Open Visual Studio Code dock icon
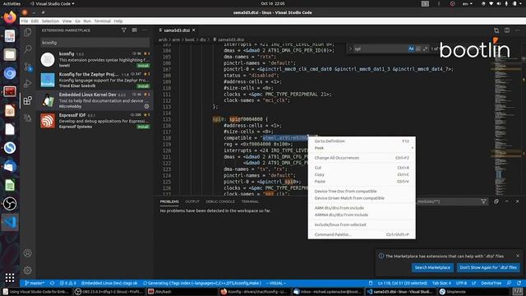Image resolution: width=526 pixels, height=296 pixels. coord(10,222)
